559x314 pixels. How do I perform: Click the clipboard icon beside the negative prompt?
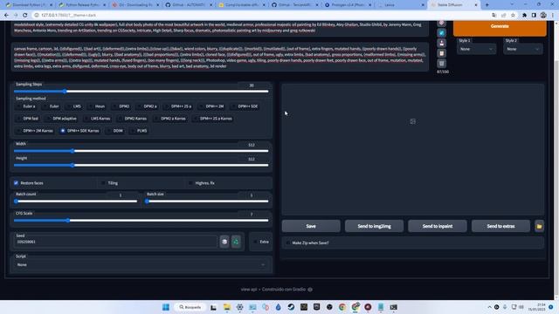(442, 53)
